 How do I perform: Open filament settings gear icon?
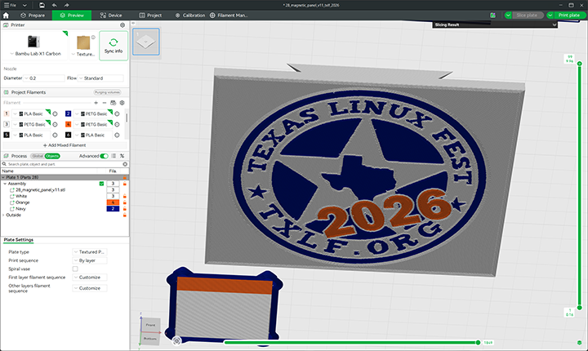click(122, 103)
